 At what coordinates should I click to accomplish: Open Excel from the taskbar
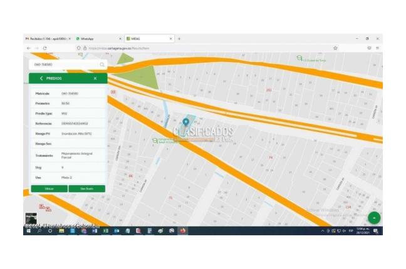click(x=105, y=231)
